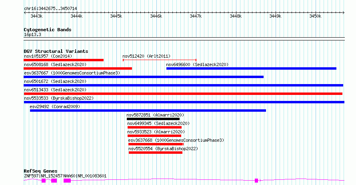The width and height of the screenshot is (356, 185).
Task: Click esv3637668 (1000GenomesConsortiumPhase3) label
Action: (176, 140)
